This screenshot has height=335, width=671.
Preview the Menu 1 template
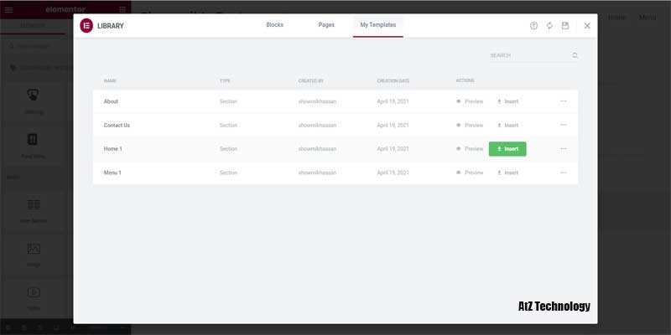(x=470, y=173)
